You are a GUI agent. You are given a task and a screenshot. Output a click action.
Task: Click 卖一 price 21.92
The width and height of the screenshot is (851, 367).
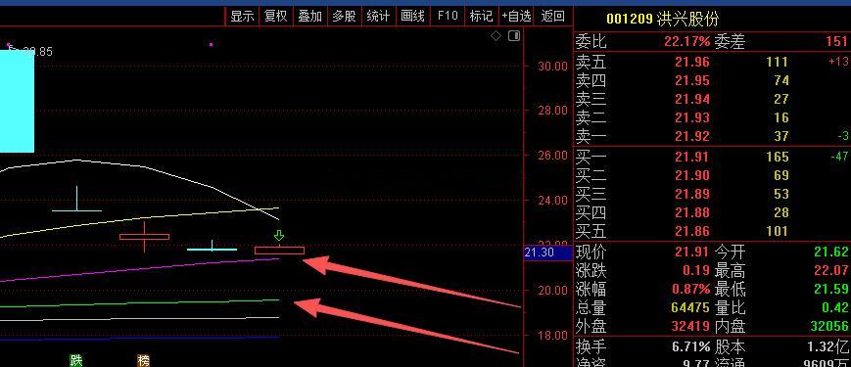(692, 136)
